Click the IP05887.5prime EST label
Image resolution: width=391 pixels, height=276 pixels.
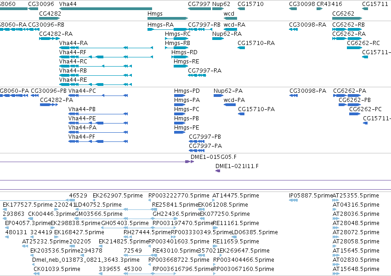click(x=311, y=196)
